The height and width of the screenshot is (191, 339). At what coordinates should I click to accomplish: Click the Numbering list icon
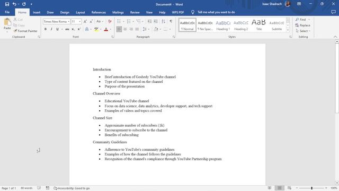pos(129,21)
